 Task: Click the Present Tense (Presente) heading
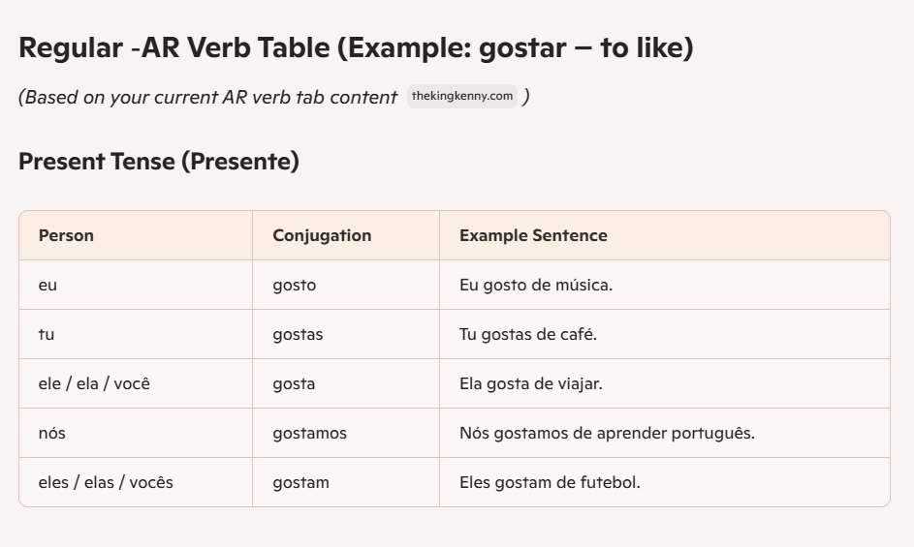point(159,162)
